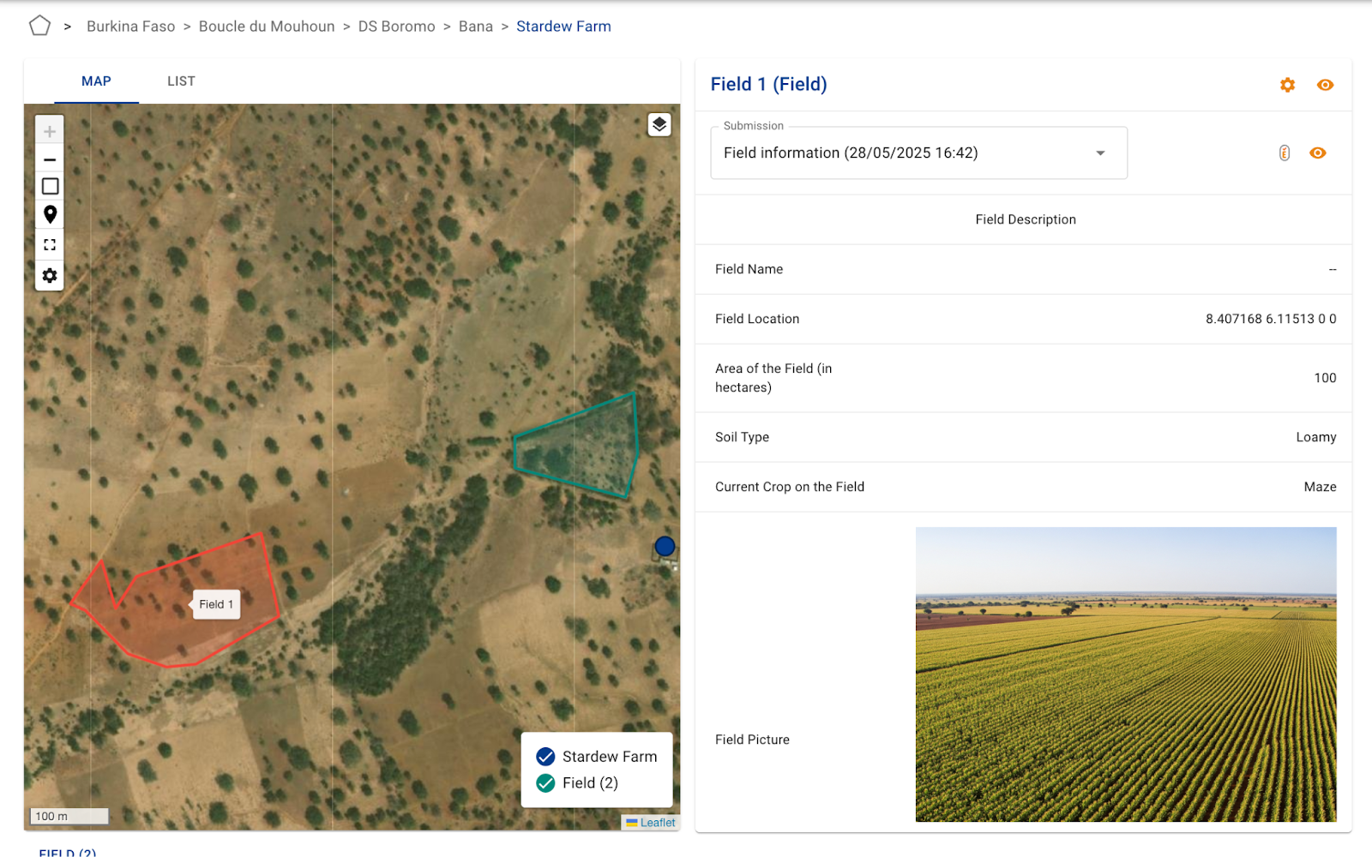The height and width of the screenshot is (857, 1372).
Task: View submission with the eye icon
Action: 1318,153
